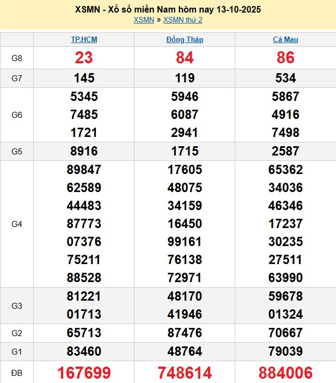Select the G8 row label

[x=16, y=58]
